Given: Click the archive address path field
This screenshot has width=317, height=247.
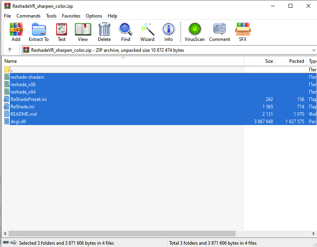Looking at the screenshot, I should coord(169,50).
